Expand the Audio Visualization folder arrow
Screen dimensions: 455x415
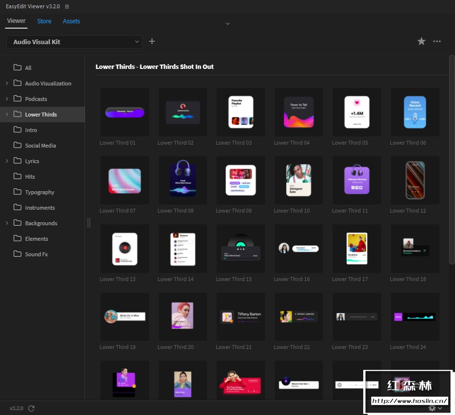click(7, 83)
